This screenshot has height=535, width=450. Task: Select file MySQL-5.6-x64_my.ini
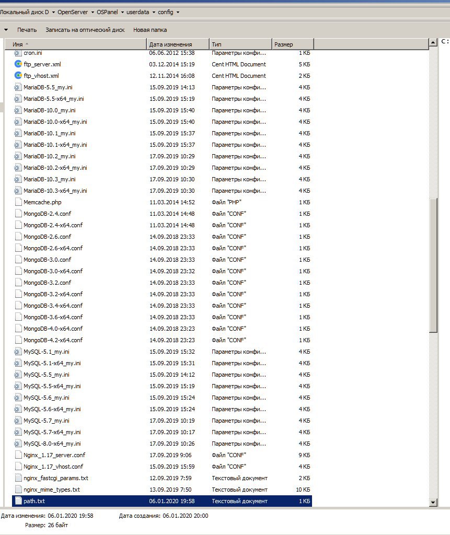tap(52, 409)
